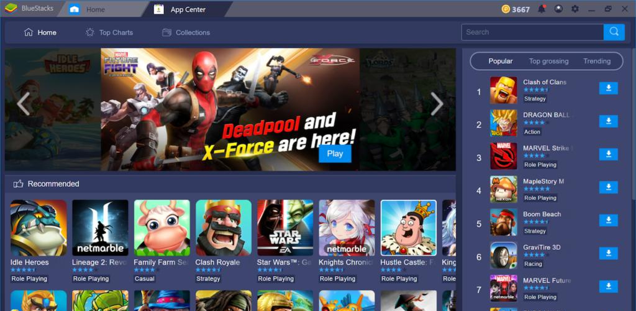Open Collections page
Screen dimensions: 636x311
[x=186, y=32]
